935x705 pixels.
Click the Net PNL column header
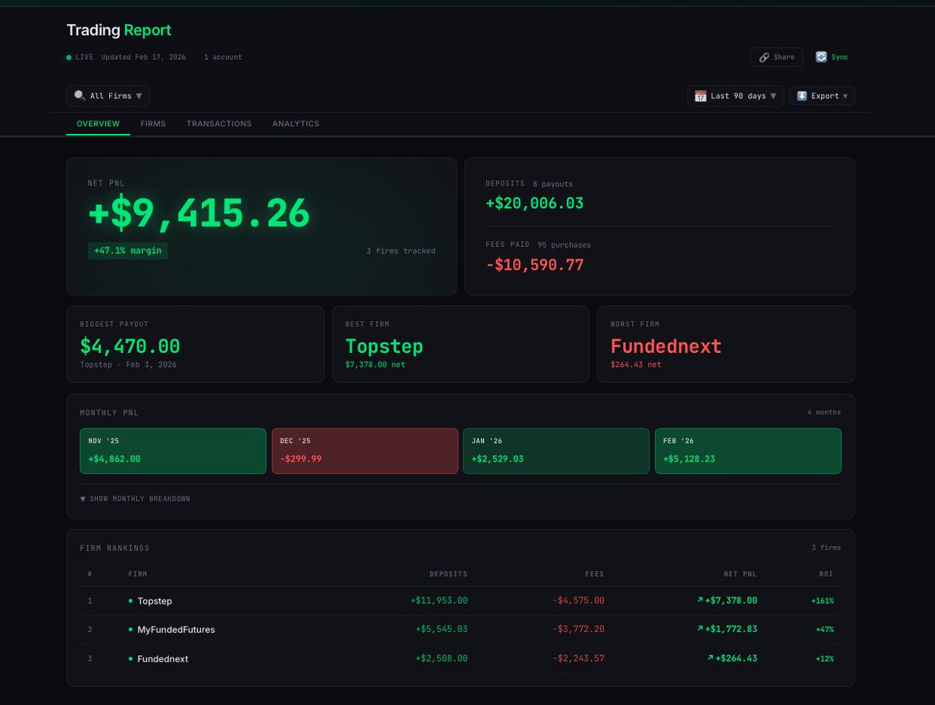pos(739,574)
